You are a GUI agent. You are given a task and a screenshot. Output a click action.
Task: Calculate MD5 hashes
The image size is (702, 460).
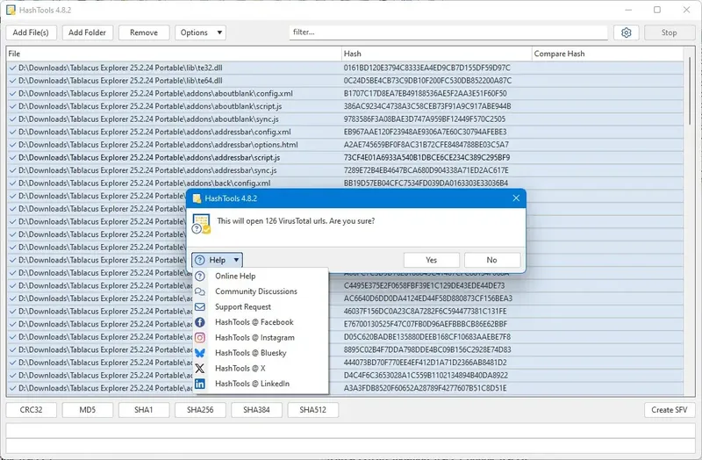click(x=87, y=410)
